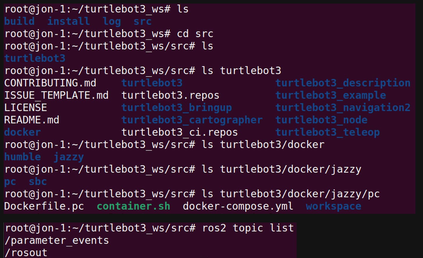Select the workspace directory entry

(334, 206)
